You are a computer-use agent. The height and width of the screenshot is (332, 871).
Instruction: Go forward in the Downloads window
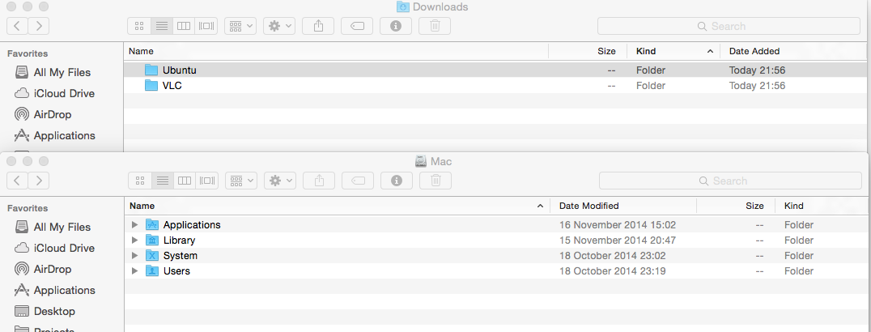pyautogui.click(x=38, y=26)
